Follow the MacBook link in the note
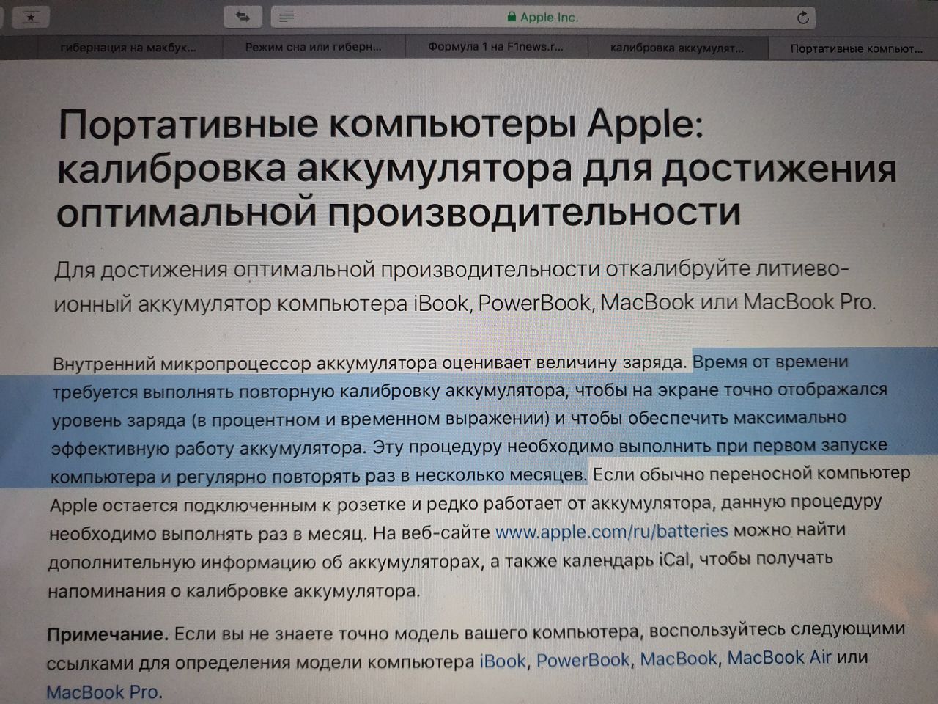This screenshot has height=704, width=938. (679, 659)
